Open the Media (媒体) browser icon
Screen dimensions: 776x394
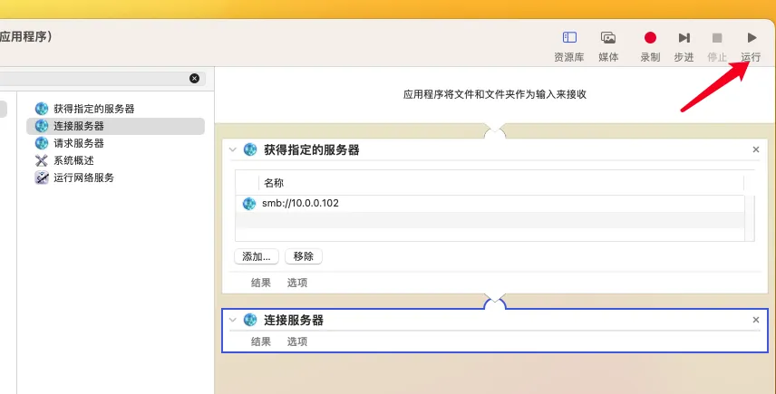click(608, 38)
